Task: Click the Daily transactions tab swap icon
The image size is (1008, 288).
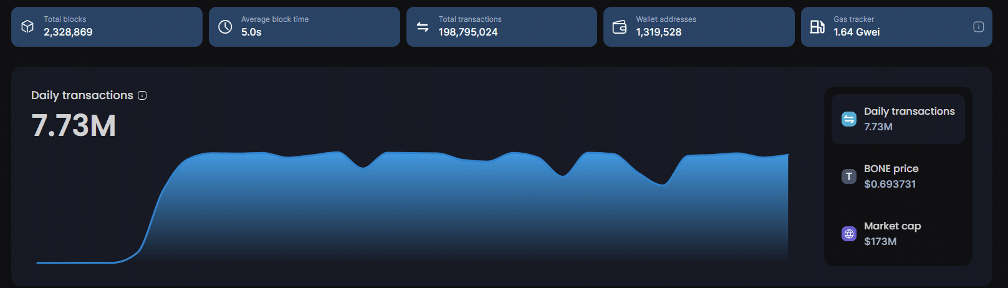Action: [849, 118]
